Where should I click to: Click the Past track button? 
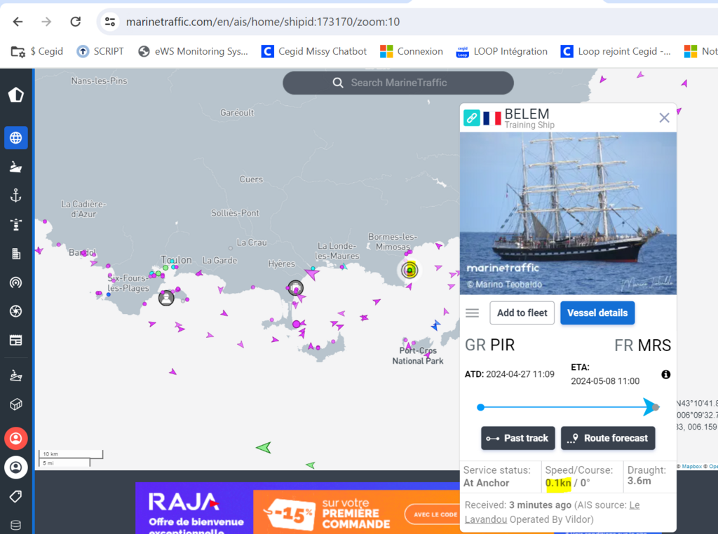coord(518,439)
